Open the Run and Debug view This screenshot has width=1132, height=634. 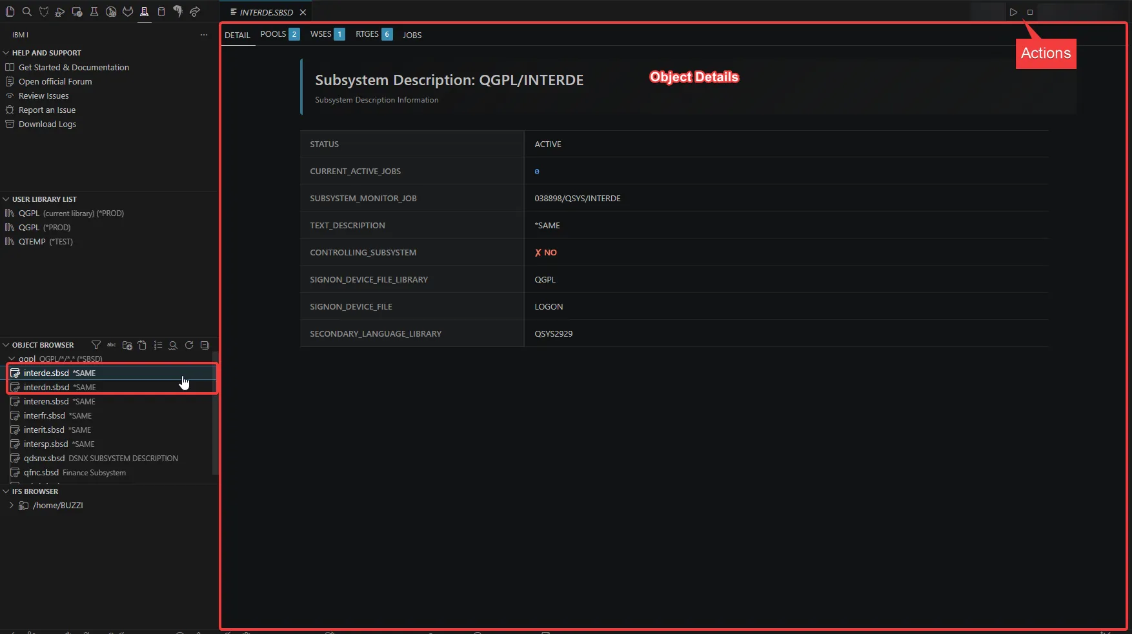60,12
